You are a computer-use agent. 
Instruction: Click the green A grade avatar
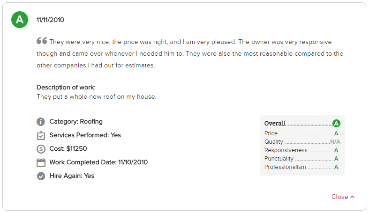click(x=20, y=20)
